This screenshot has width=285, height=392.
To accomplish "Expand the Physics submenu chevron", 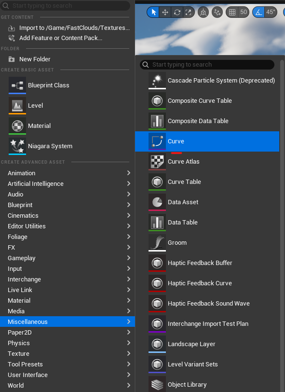I will (x=129, y=343).
